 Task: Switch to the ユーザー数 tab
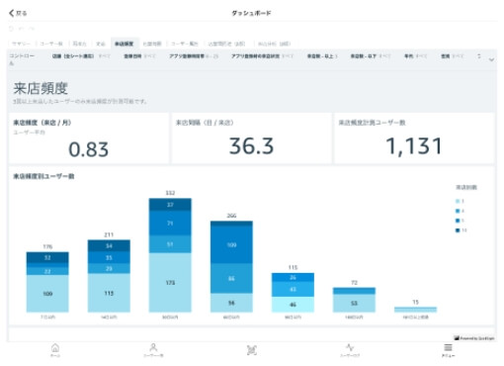(51, 44)
